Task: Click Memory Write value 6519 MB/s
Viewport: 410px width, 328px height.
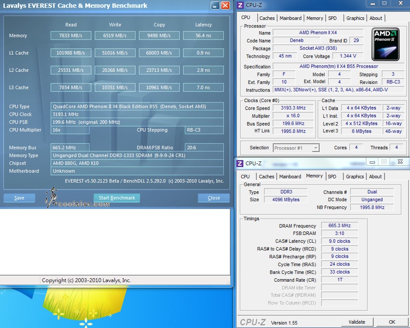Action: [x=115, y=35]
